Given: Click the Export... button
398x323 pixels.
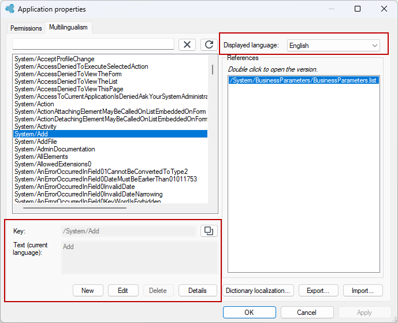Looking at the screenshot, I should pyautogui.click(x=318, y=291).
